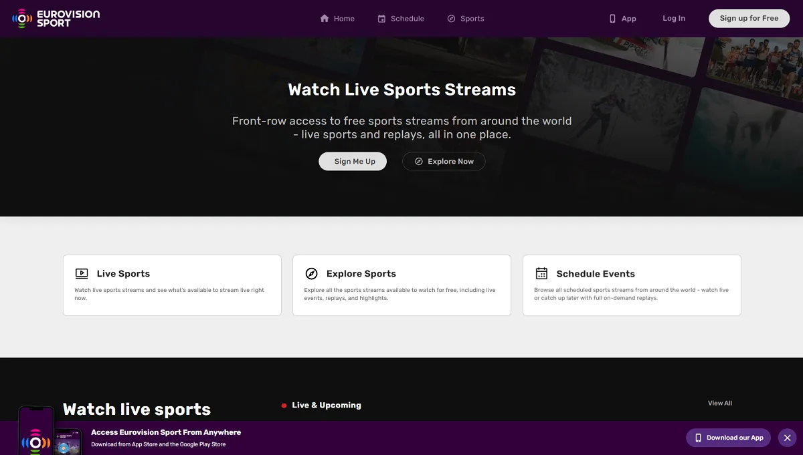Screen dimensions: 803x455
Task: Open the Home navigation link
Action: [344, 19]
